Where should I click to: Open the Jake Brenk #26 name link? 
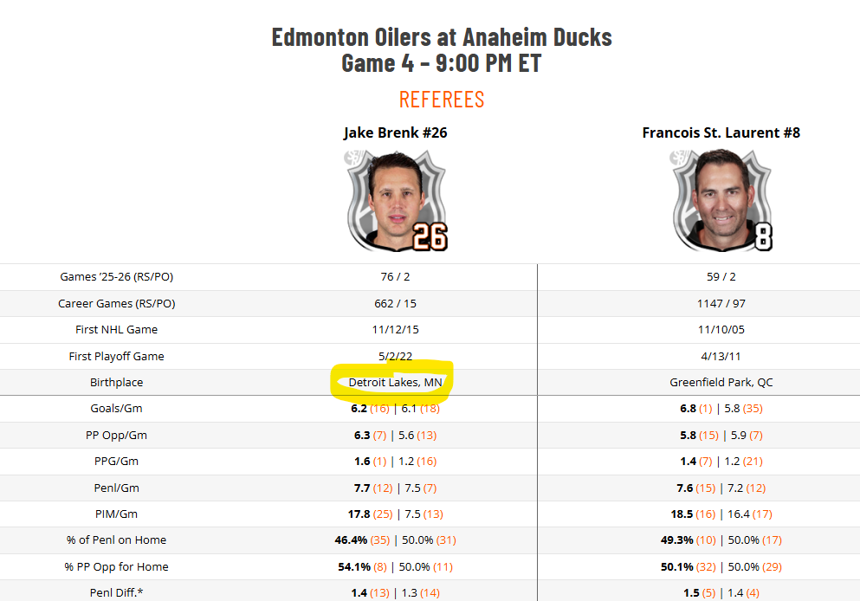pos(395,132)
